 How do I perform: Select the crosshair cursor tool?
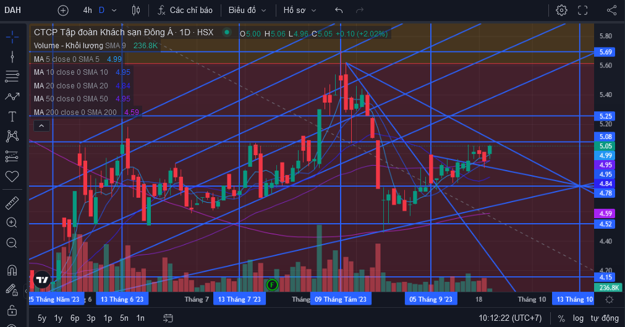[x=12, y=37]
